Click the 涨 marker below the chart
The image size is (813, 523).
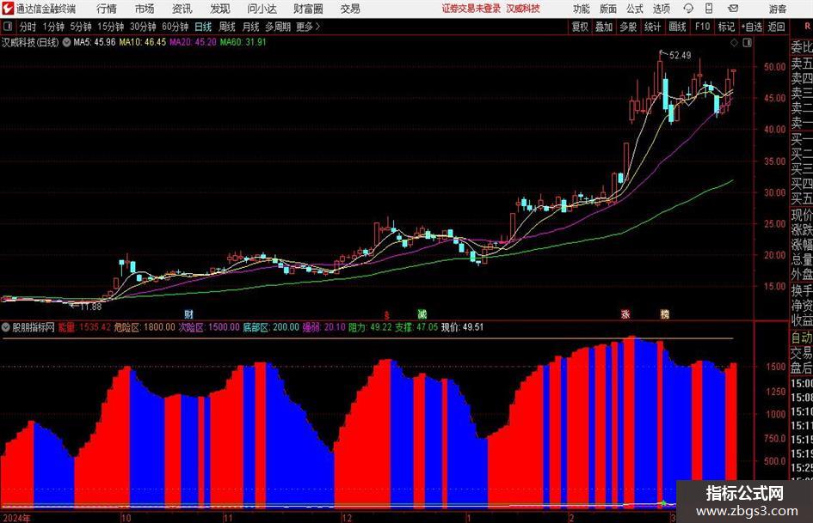click(625, 314)
